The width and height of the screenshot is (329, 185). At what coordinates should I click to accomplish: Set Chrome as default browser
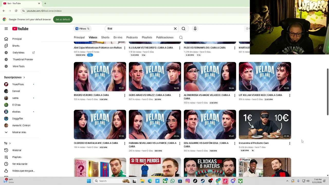(x=63, y=19)
